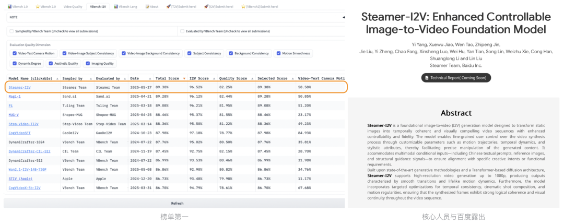Toggle Sampled by VBench Team checkbox
The width and height of the screenshot is (564, 224).
click(11, 31)
